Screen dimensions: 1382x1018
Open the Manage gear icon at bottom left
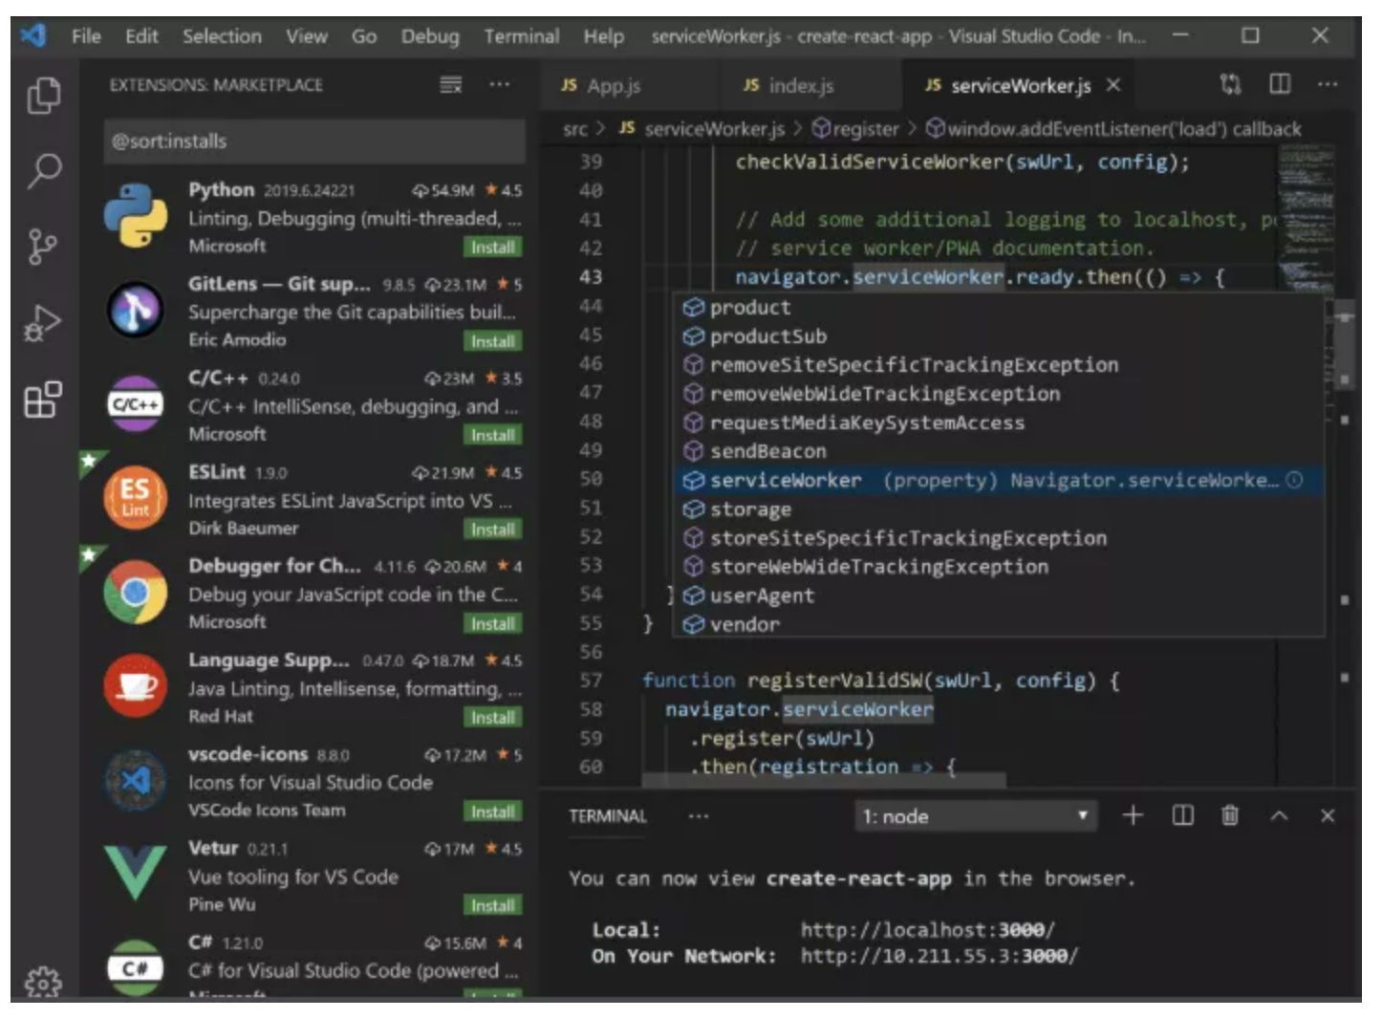43,983
